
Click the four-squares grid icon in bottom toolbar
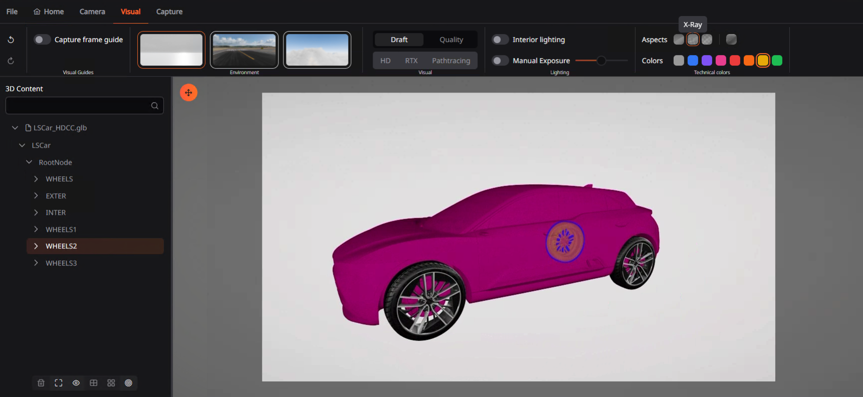tap(111, 383)
